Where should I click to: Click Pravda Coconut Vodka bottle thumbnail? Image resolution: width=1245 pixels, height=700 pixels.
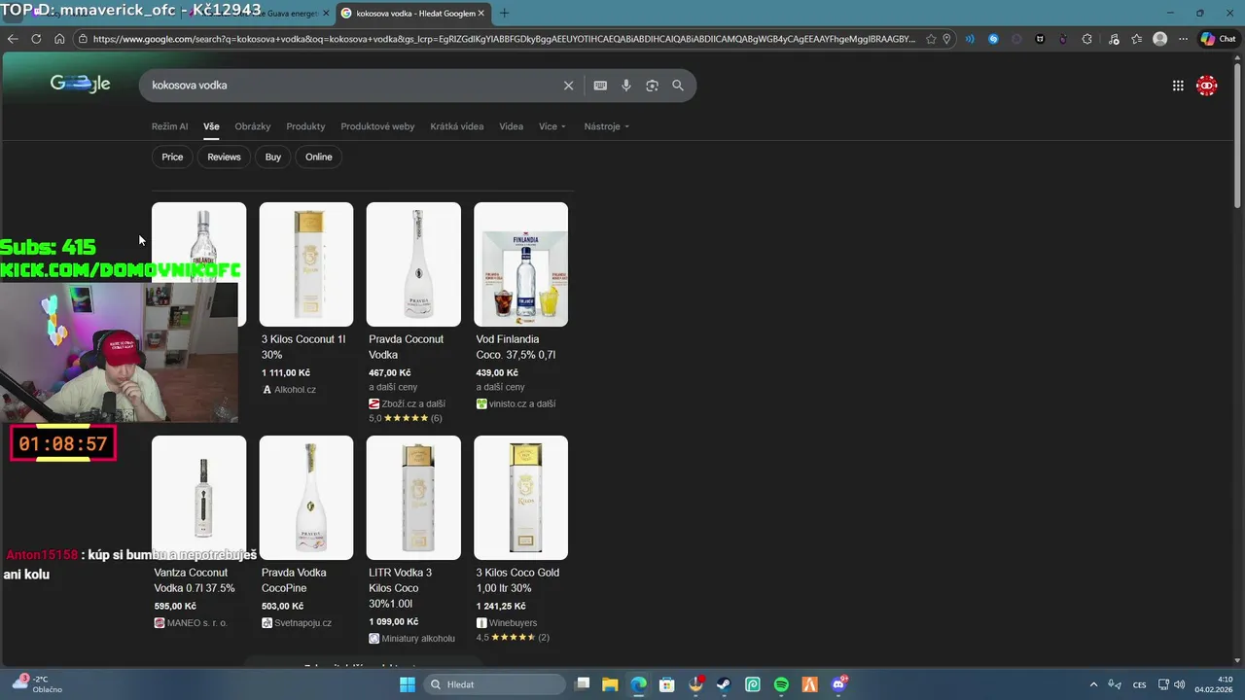coord(413,264)
